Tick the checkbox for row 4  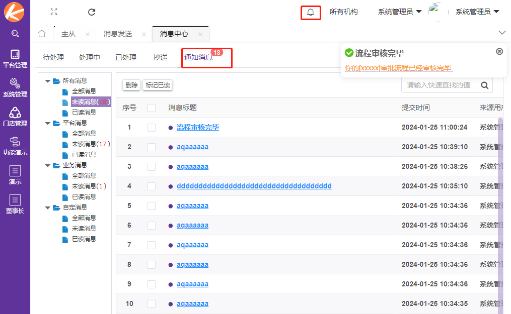152,186
